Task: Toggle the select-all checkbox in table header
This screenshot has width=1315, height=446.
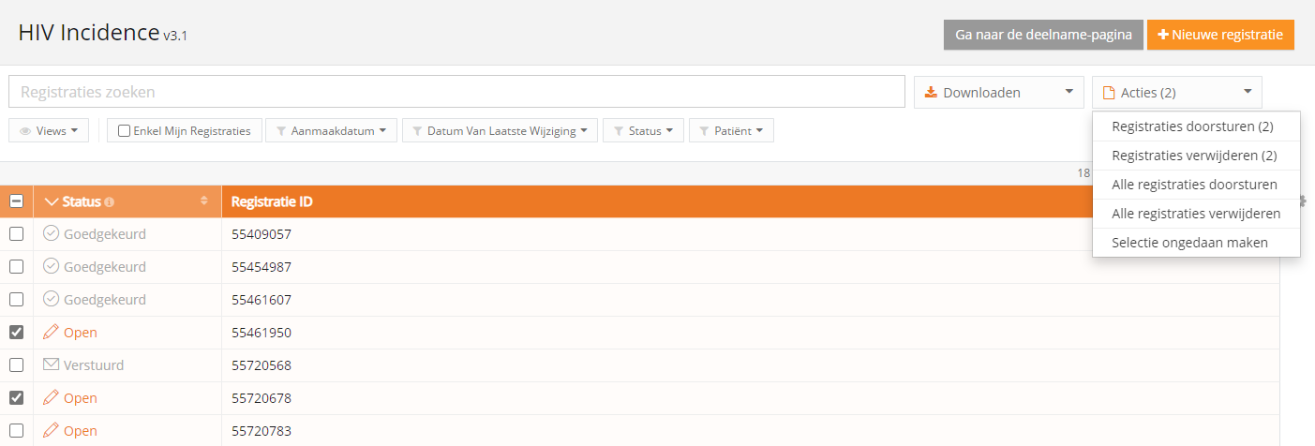Action: click(17, 201)
